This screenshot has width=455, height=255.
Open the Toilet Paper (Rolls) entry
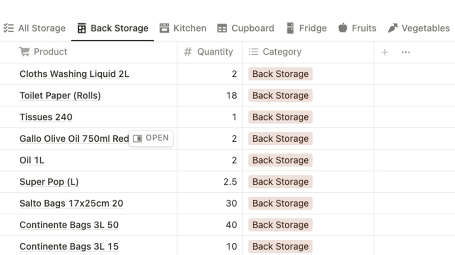click(x=60, y=96)
